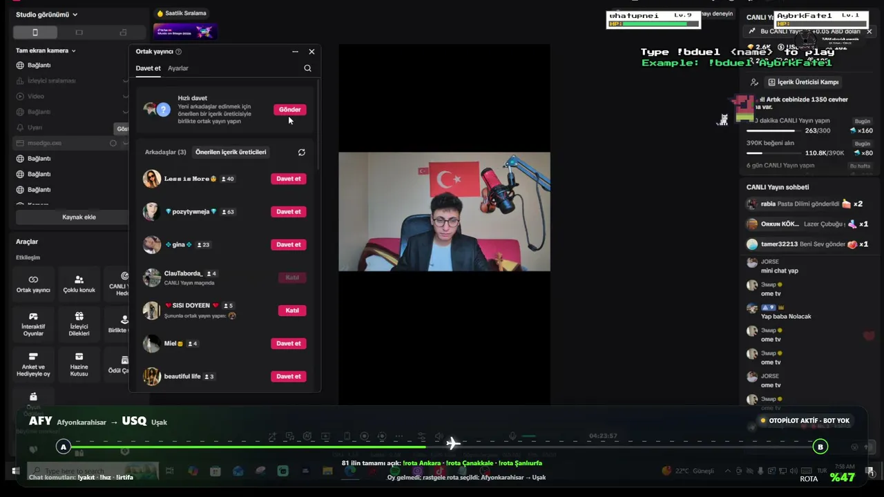This screenshot has height=497, width=884.
Task: Click tamer32213's Beni Sev gift message
Action: [x=807, y=244]
